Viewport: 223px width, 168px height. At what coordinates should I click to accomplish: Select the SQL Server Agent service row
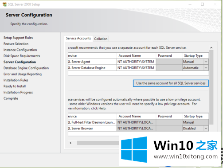point(138,62)
